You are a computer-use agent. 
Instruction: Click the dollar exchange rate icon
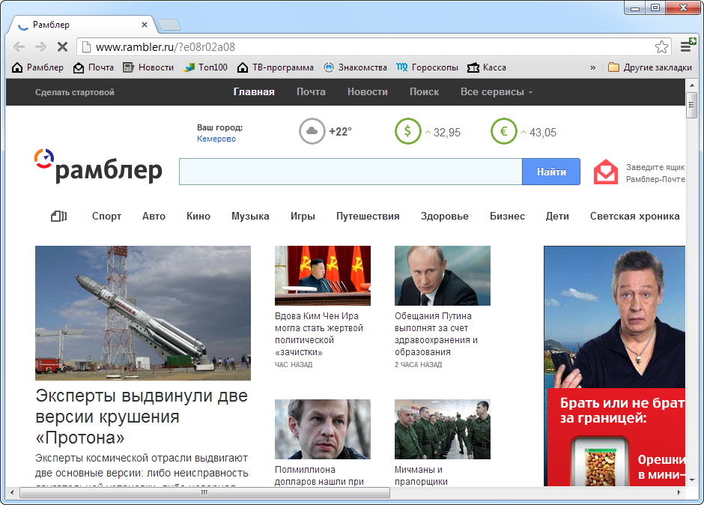tap(407, 132)
